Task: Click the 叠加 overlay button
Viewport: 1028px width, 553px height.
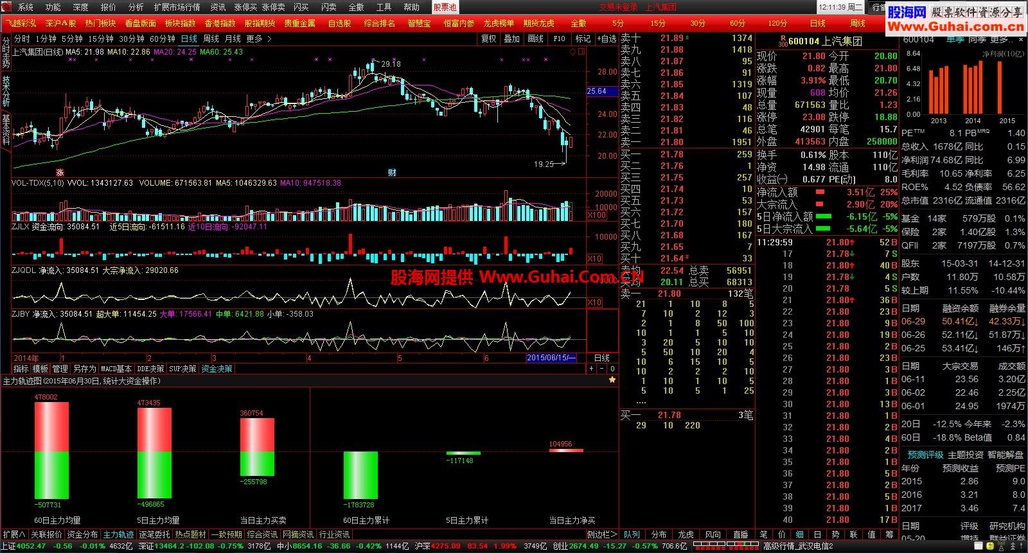Action: [512, 39]
